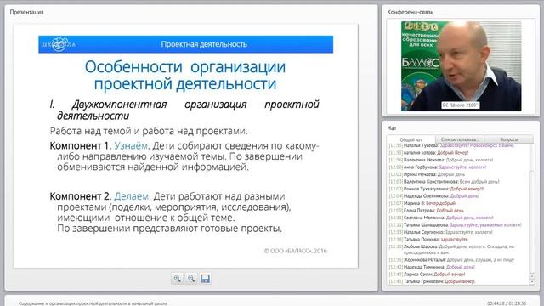This screenshot has width=544, height=306.
Task: Switch to the Общий чат tab
Action: 411,139
